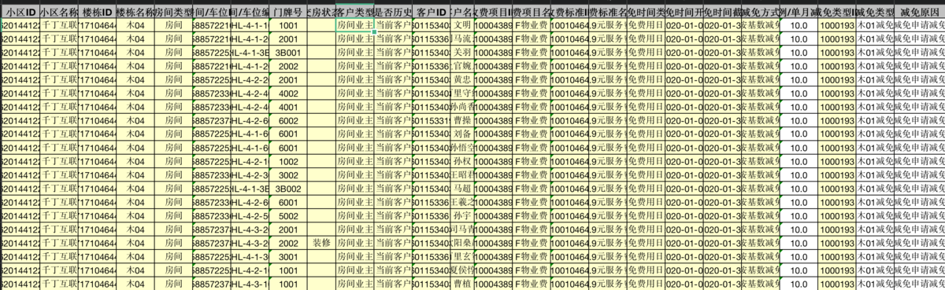Viewport: 945px width, 290px height.
Task: Select the 客户ID column header
Action: pos(431,12)
